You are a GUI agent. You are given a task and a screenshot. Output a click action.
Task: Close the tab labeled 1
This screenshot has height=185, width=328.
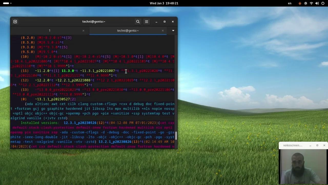83,31
